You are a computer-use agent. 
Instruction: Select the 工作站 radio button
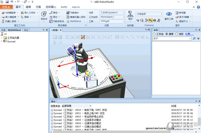click(x=154, y=34)
